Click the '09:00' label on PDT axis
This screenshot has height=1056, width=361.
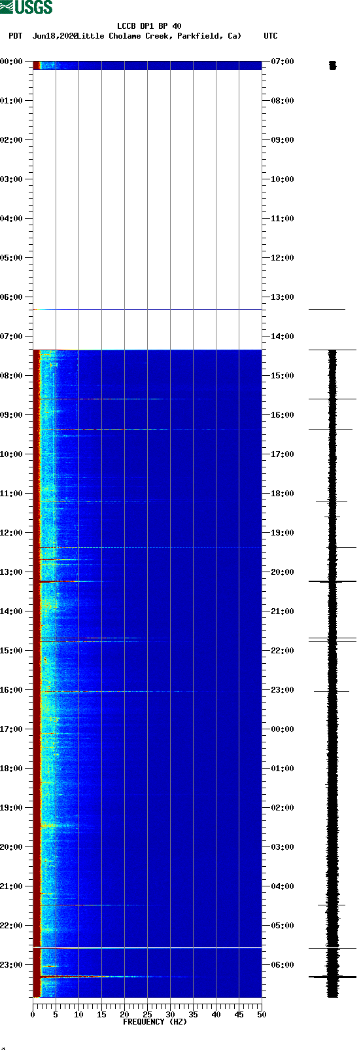pyautogui.click(x=11, y=415)
